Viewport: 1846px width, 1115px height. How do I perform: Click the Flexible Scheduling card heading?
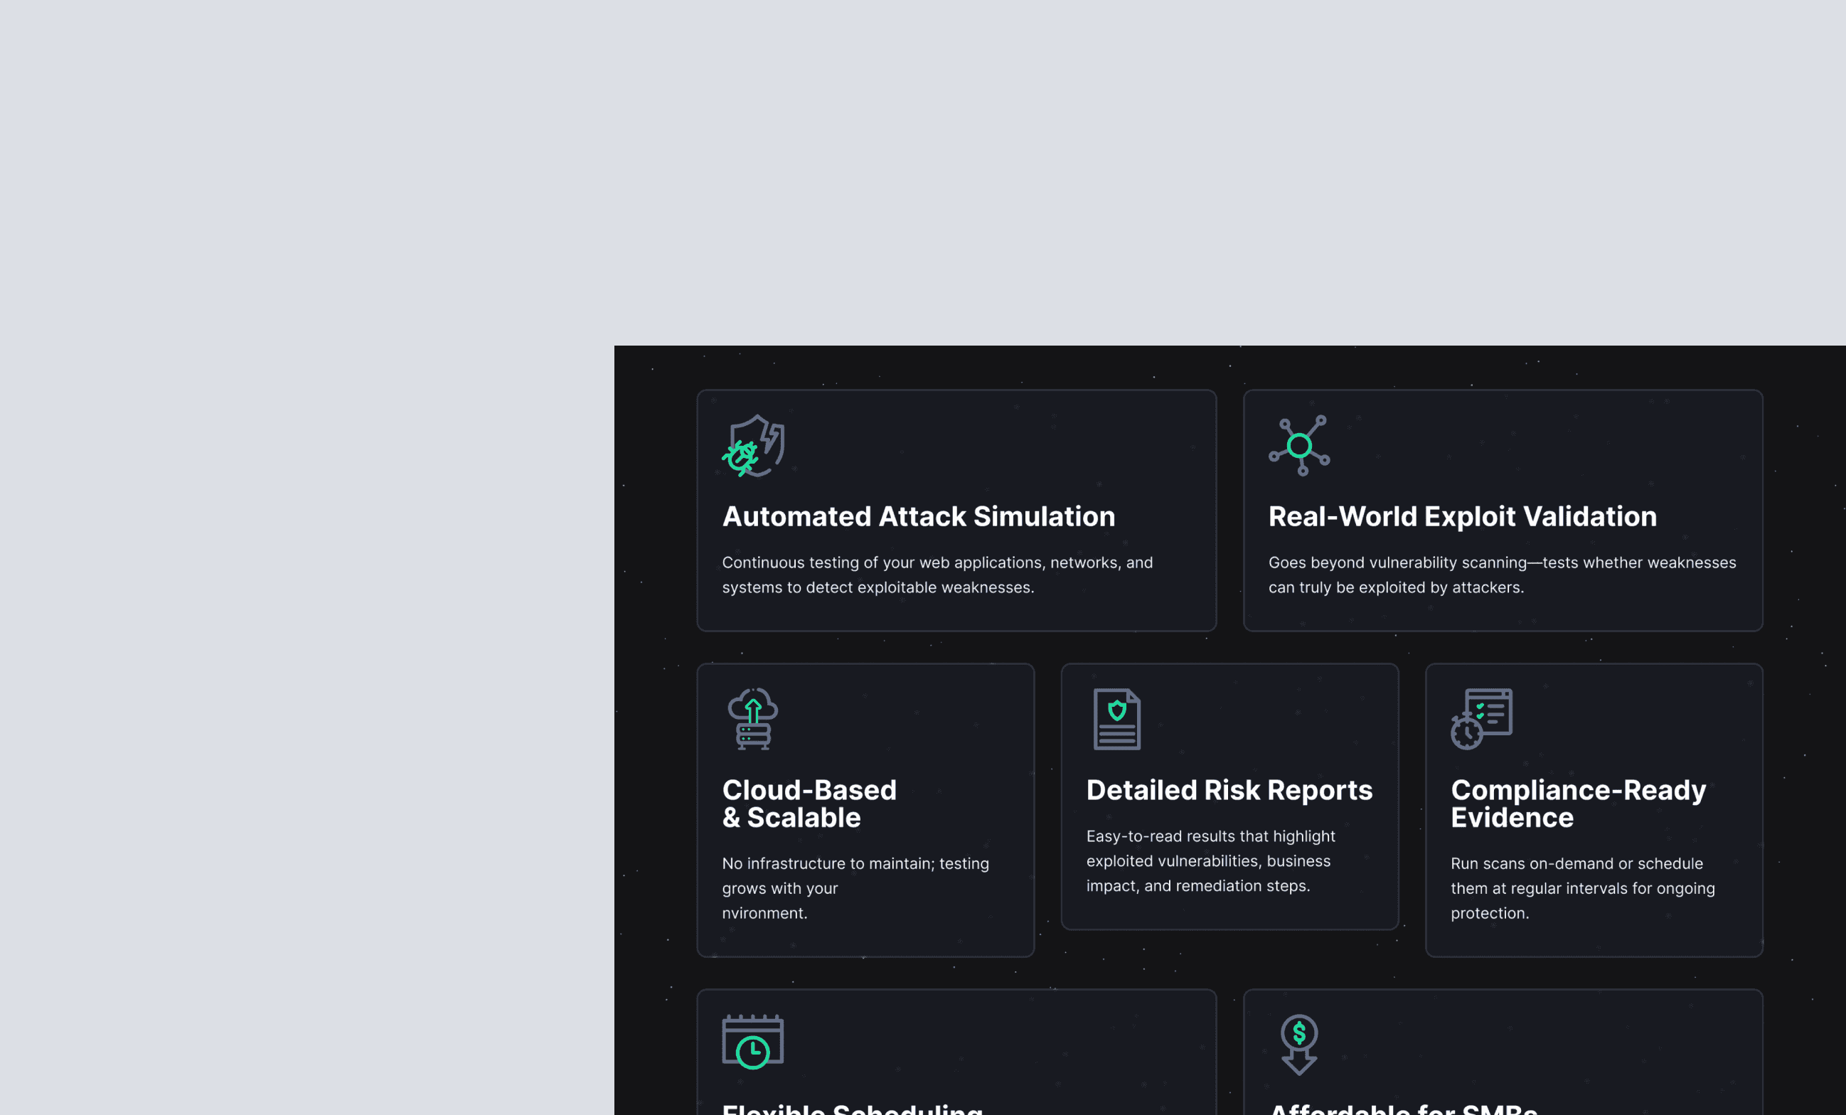[x=852, y=1109]
